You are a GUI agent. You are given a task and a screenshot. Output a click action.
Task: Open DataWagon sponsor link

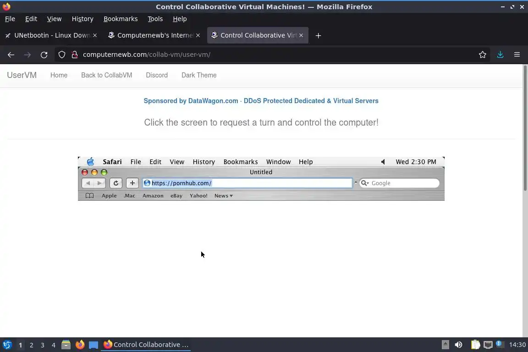coord(261,101)
